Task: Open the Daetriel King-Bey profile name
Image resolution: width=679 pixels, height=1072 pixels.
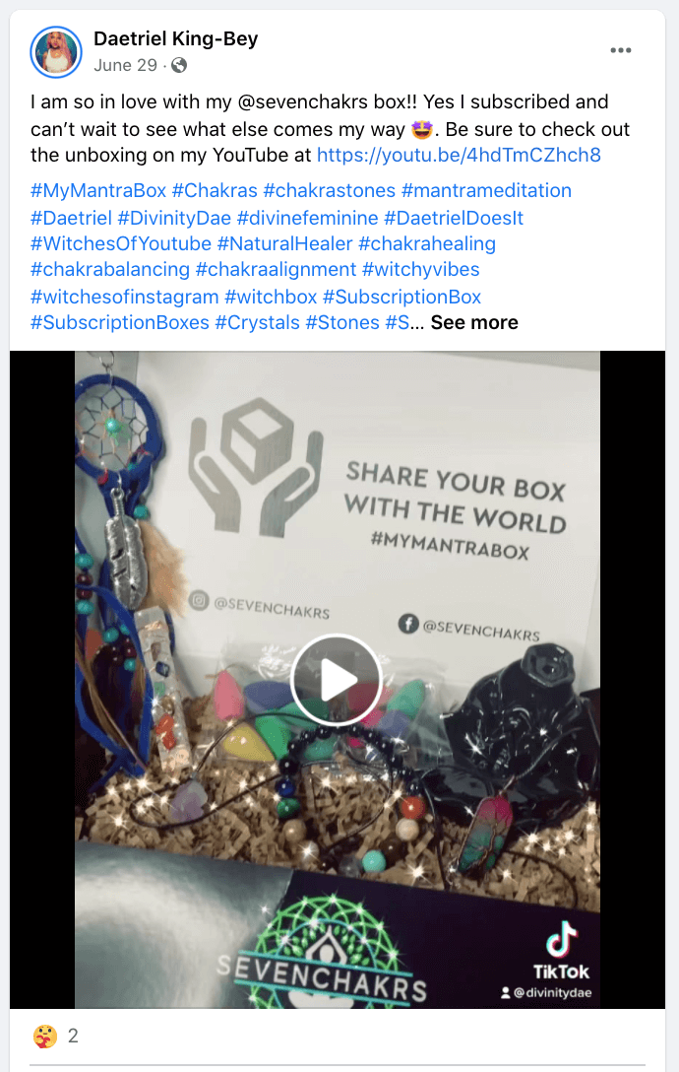Action: click(x=175, y=39)
